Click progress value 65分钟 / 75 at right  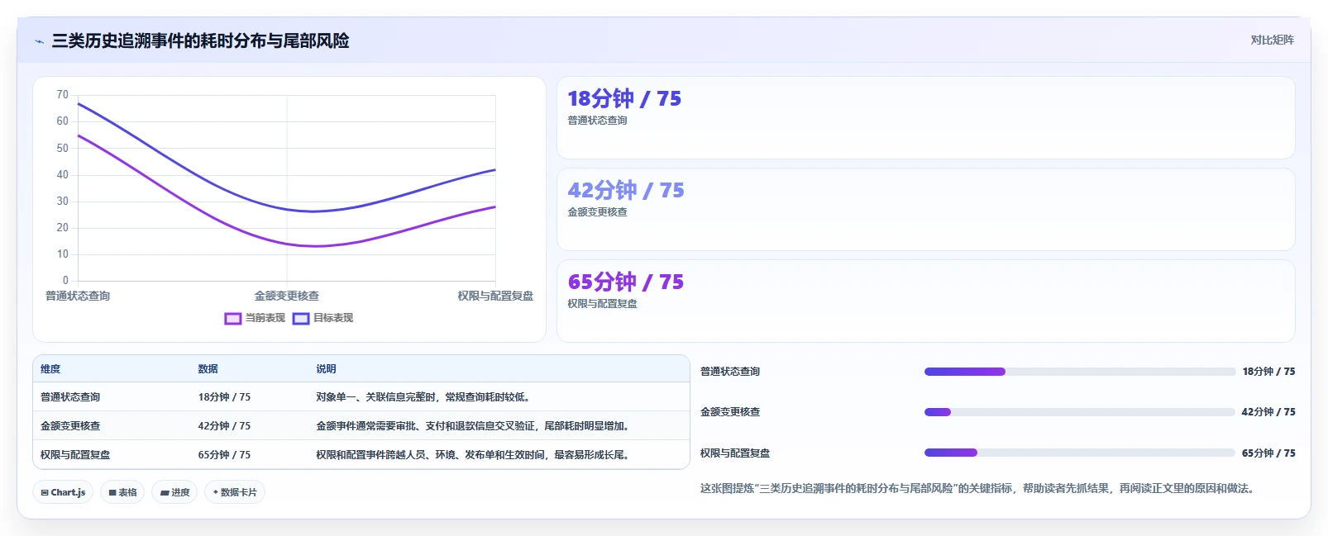[1268, 453]
